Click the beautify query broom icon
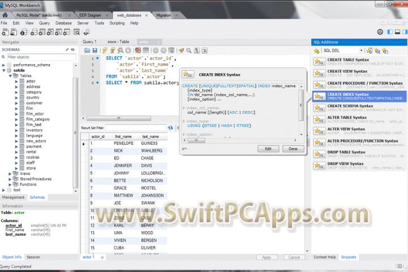 point(181,50)
